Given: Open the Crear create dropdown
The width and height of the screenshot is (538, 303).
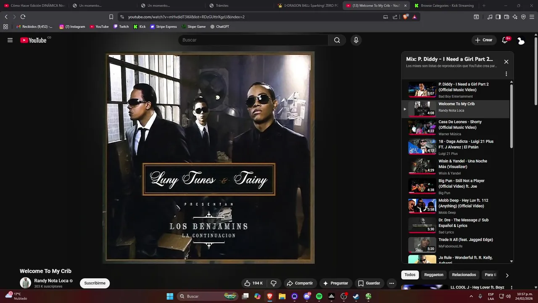Looking at the screenshot, I should 483,40.
